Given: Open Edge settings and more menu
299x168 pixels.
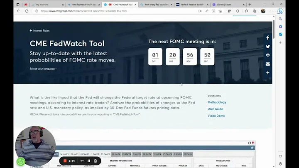Looking at the screenshot, I should [x=272, y=11].
